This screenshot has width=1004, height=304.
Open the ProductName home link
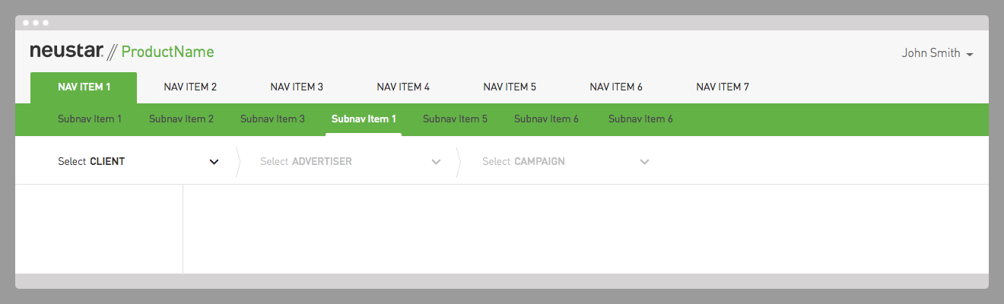pos(167,52)
